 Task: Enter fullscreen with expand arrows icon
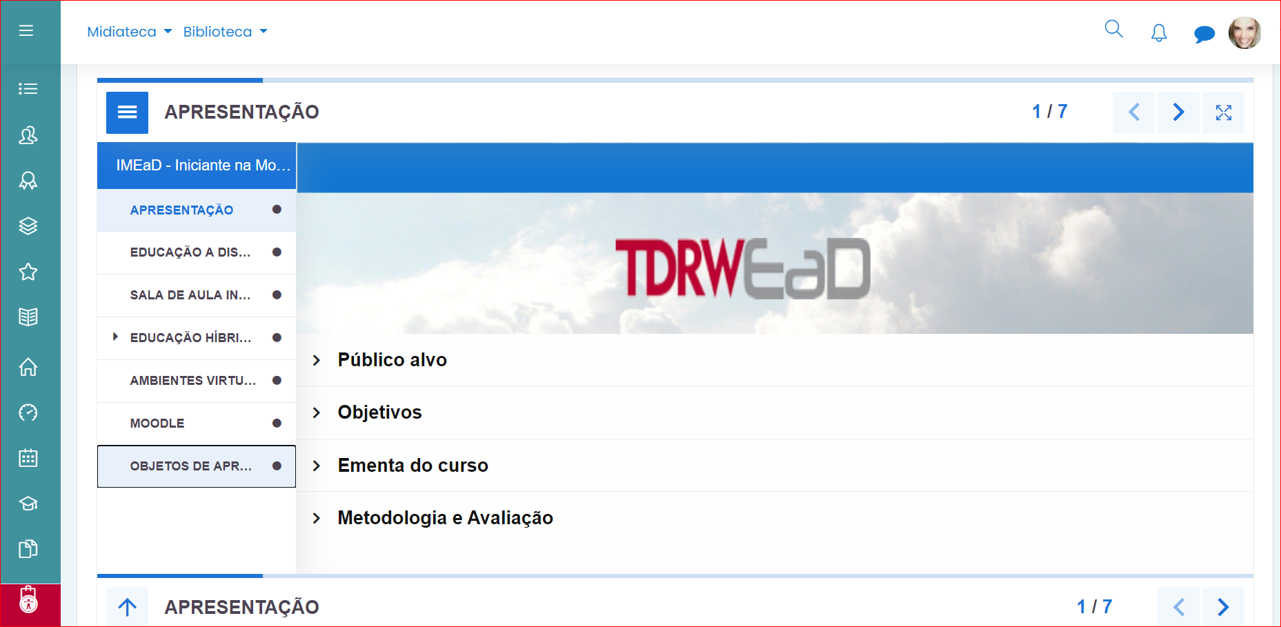1224,112
